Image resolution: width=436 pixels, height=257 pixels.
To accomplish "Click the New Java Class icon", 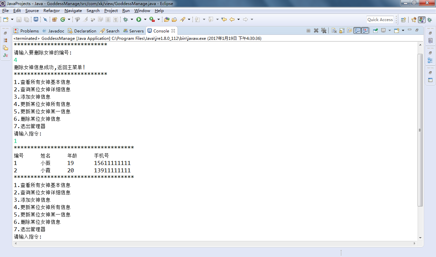I will (63, 19).
